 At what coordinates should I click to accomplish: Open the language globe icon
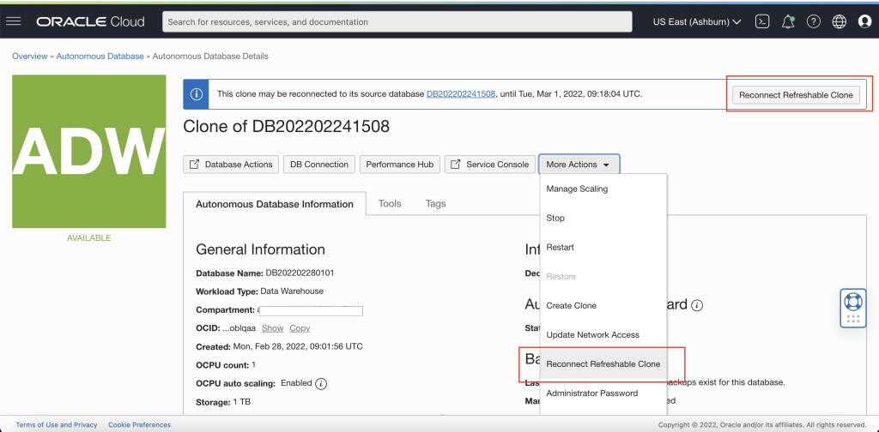[x=840, y=21]
